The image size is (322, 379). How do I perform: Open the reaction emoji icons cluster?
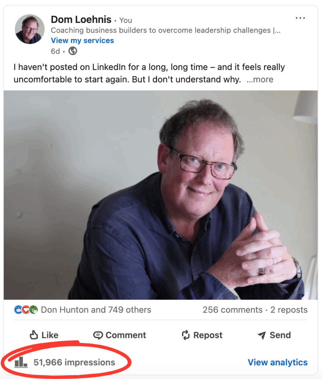click(x=26, y=310)
